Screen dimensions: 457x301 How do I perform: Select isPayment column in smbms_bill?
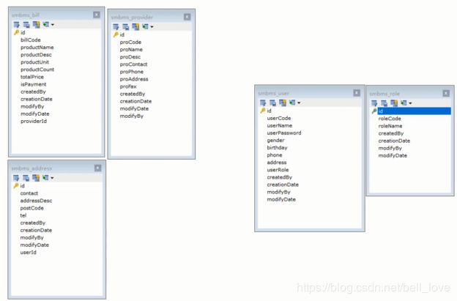point(33,84)
